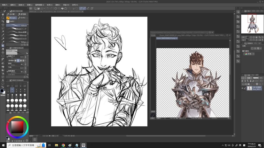Click the Quick Access search icon in right dock

point(238,12)
